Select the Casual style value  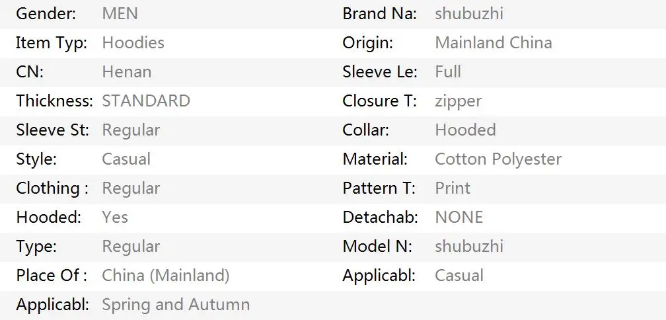coord(126,159)
